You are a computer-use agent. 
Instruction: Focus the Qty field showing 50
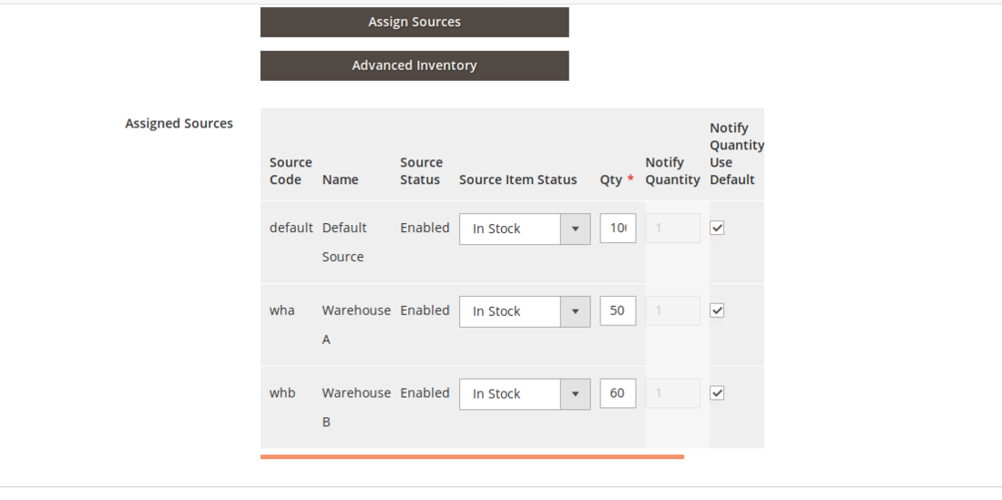pos(618,311)
